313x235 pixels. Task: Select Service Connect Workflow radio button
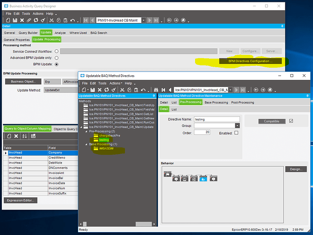[56, 51]
